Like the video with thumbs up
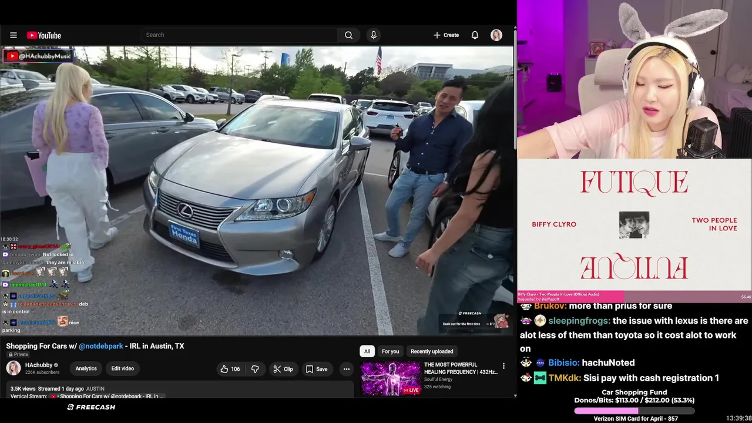 [x=230, y=369]
